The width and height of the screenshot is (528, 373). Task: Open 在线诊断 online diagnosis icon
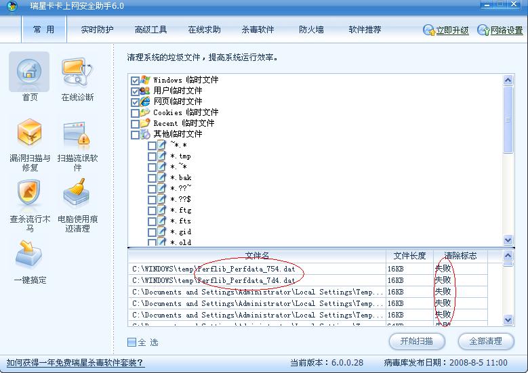(77, 72)
